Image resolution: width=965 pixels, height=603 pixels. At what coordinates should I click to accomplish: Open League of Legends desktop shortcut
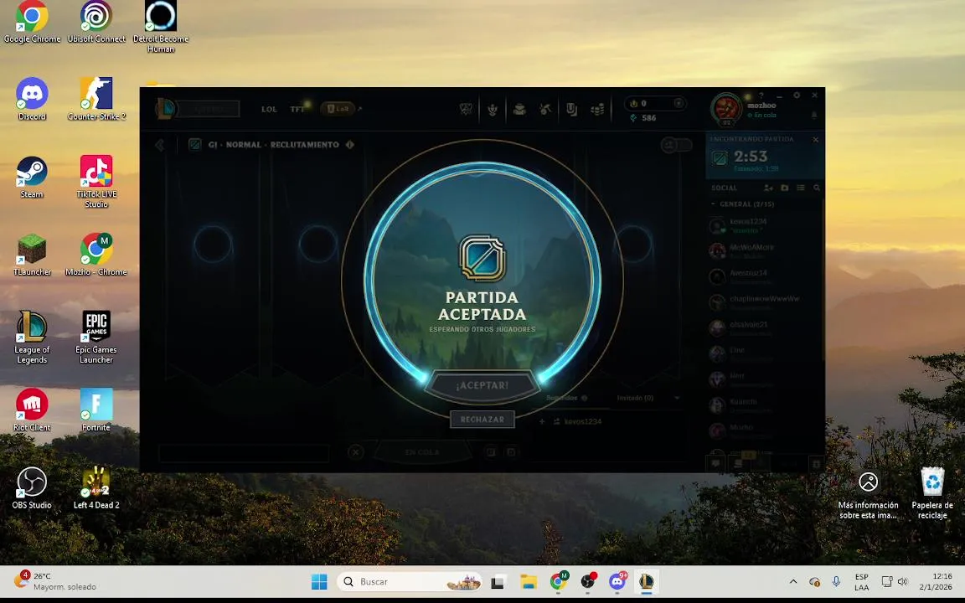click(x=32, y=338)
